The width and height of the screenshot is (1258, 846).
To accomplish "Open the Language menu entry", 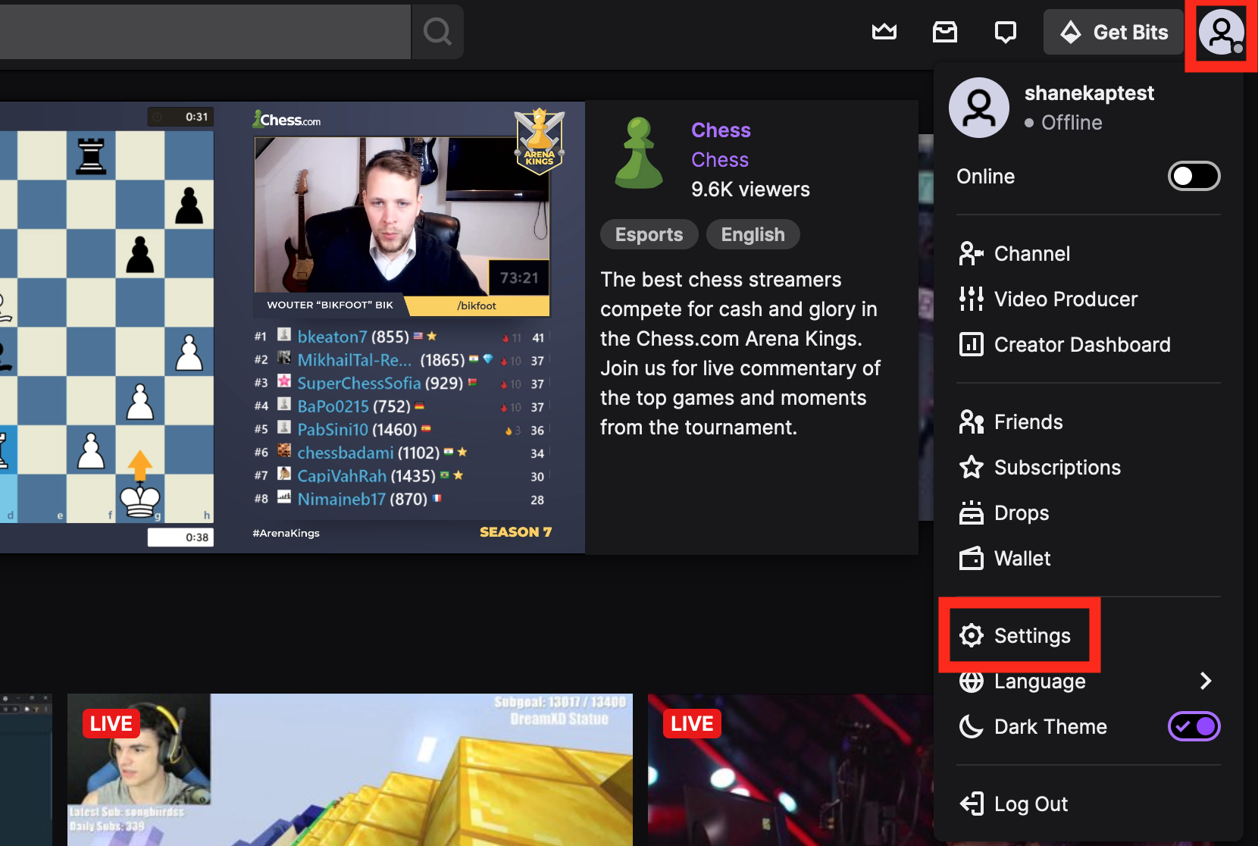I will 1040,681.
